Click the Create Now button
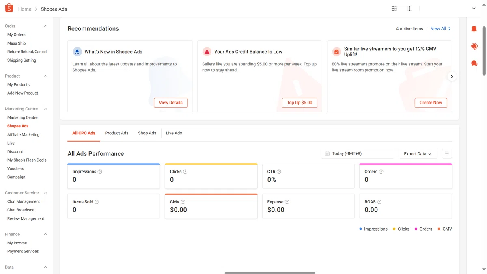Viewport: 487px width, 274px height. point(431,103)
